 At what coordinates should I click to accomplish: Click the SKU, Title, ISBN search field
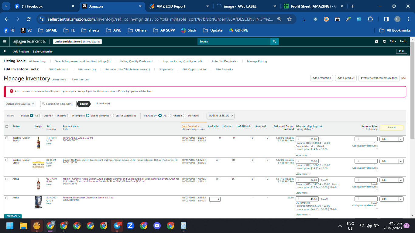(59, 104)
